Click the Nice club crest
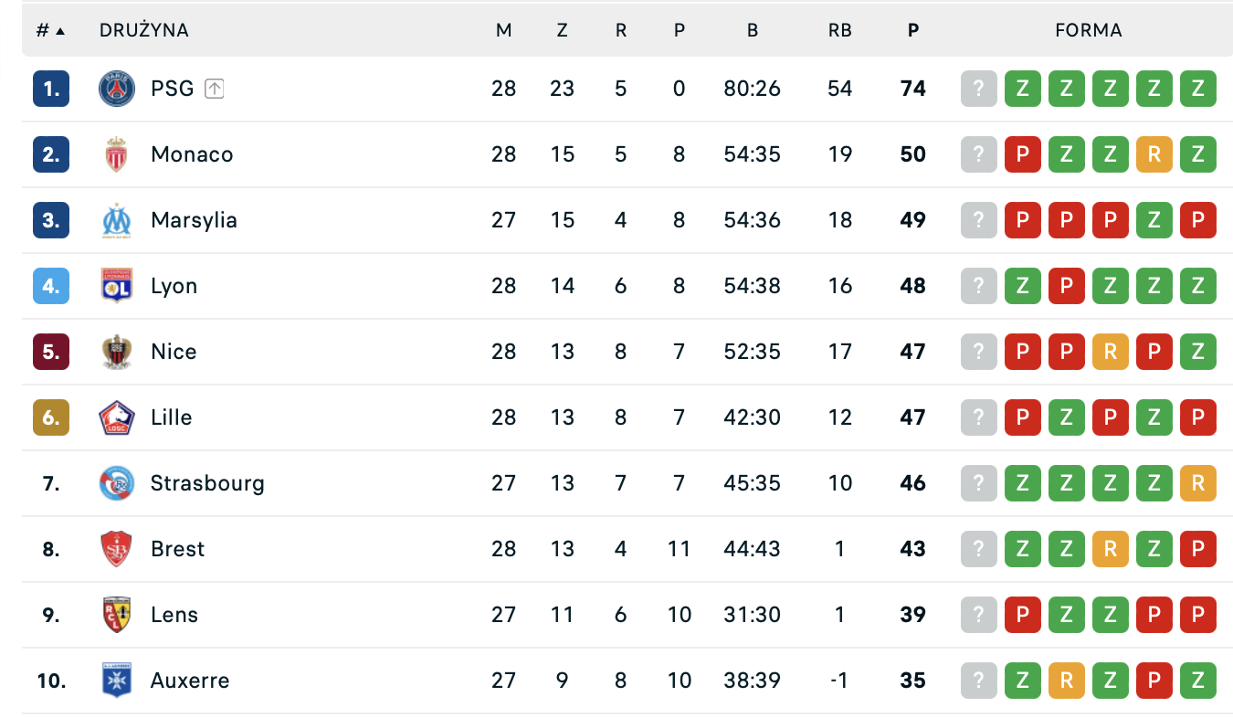Viewport: 1233px width, 718px height. pyautogui.click(x=116, y=352)
